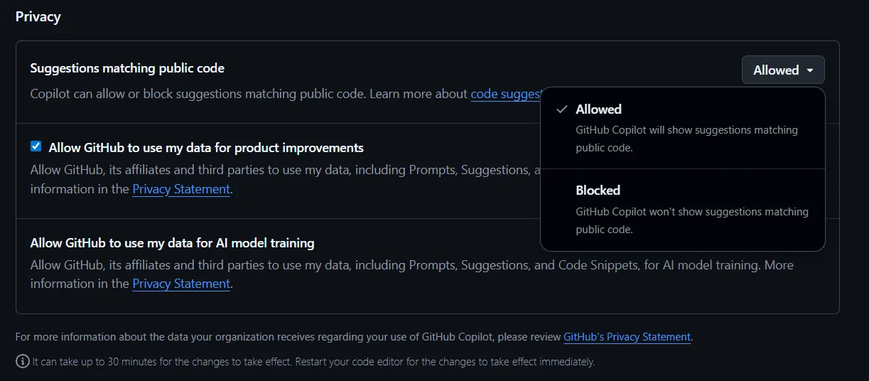Select the Allowed option in the menu

(598, 109)
